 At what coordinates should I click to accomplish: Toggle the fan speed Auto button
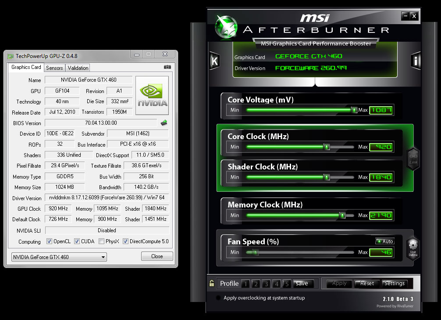(x=385, y=241)
